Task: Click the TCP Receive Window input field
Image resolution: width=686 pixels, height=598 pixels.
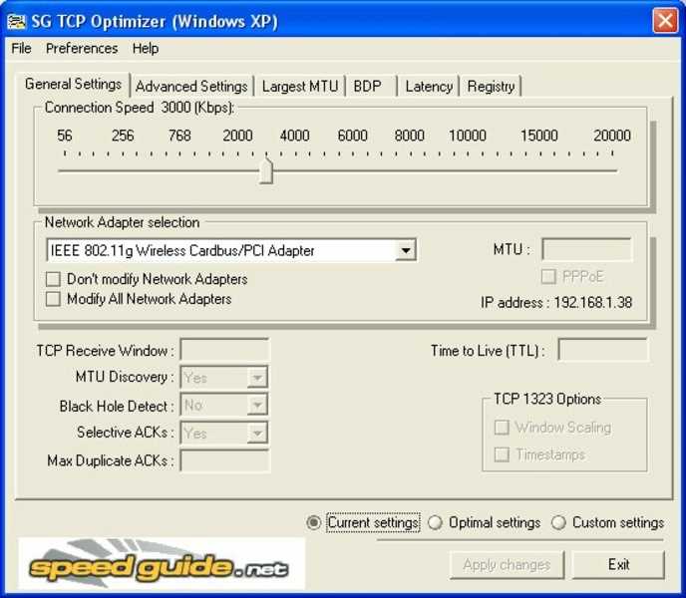Action: pos(224,350)
